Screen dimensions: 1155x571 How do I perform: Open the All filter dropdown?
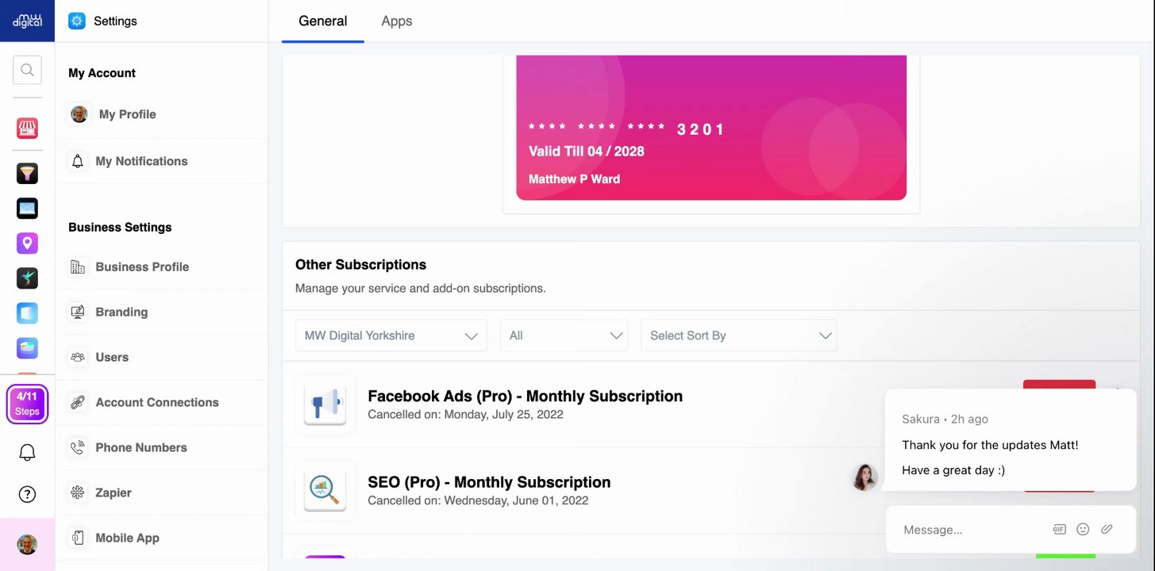click(564, 335)
